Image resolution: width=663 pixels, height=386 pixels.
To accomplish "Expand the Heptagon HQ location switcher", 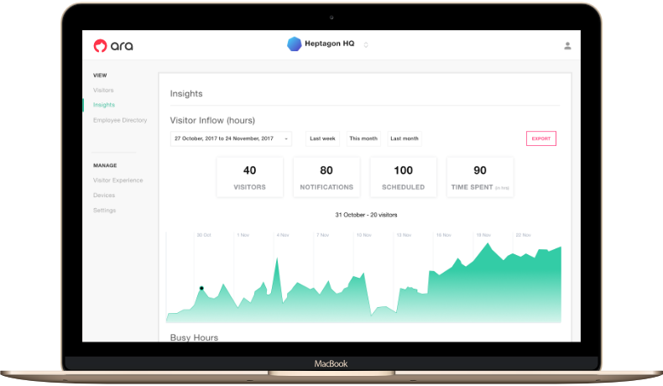I will tap(366, 44).
